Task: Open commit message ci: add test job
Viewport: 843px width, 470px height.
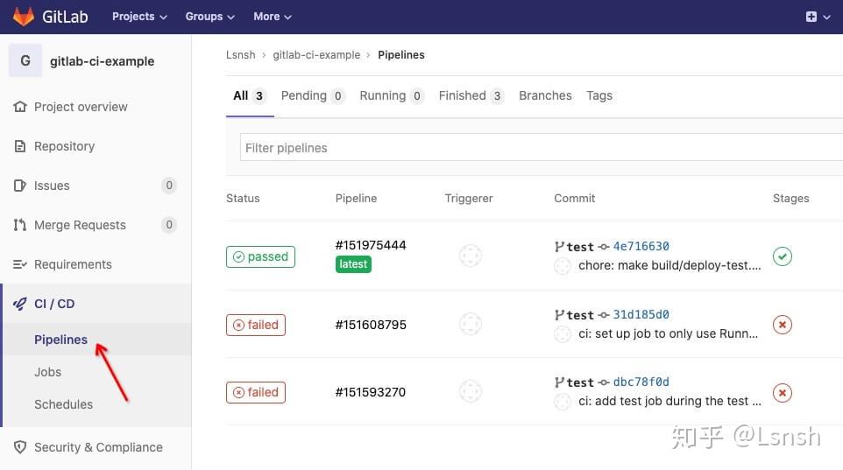Action: (x=669, y=401)
